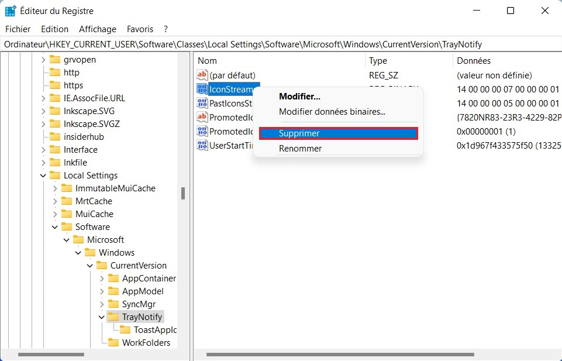Collapse the Local Settings tree node
Screen dimensions: 562x361
tap(43, 176)
